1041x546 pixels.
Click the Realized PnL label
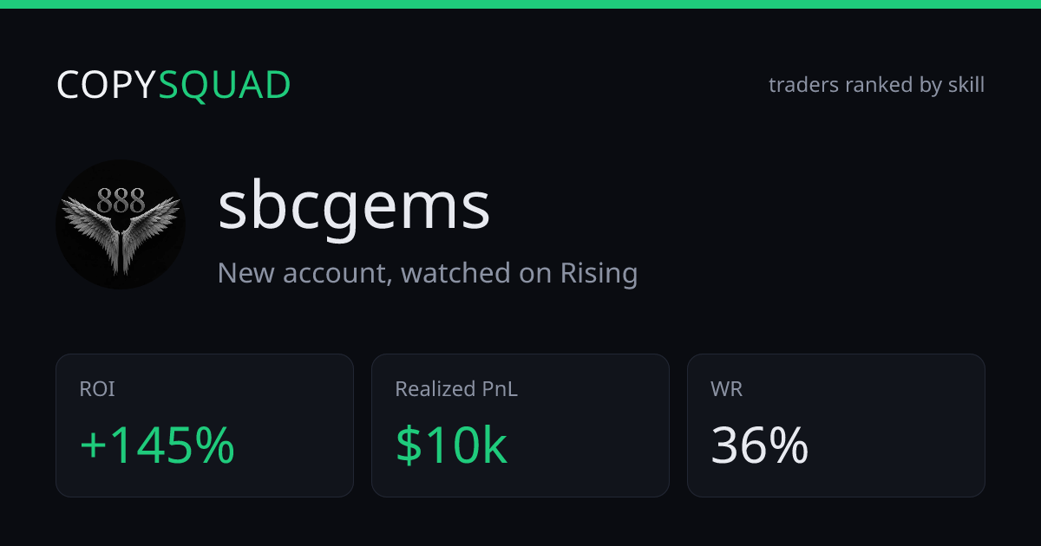point(456,390)
